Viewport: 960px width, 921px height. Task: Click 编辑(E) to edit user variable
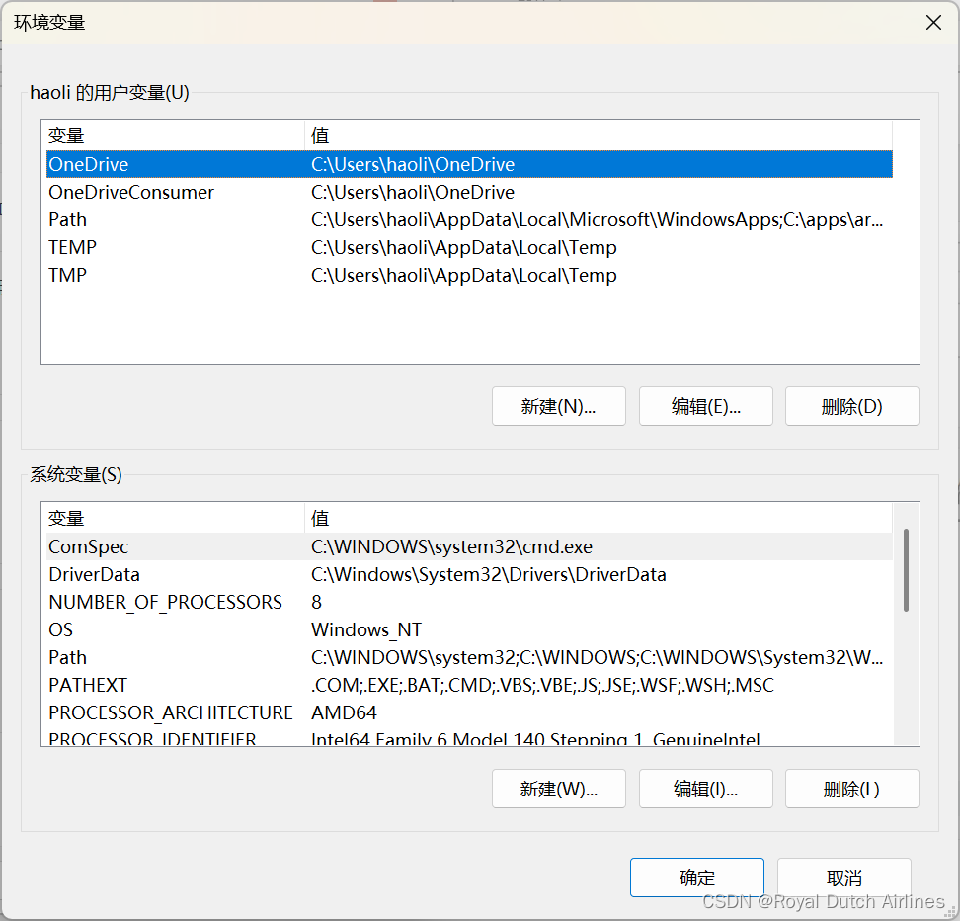pyautogui.click(x=705, y=406)
